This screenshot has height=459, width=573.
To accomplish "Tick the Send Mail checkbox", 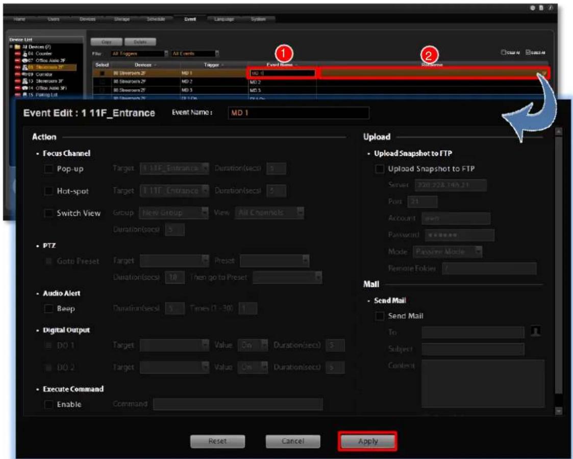I will (380, 316).
